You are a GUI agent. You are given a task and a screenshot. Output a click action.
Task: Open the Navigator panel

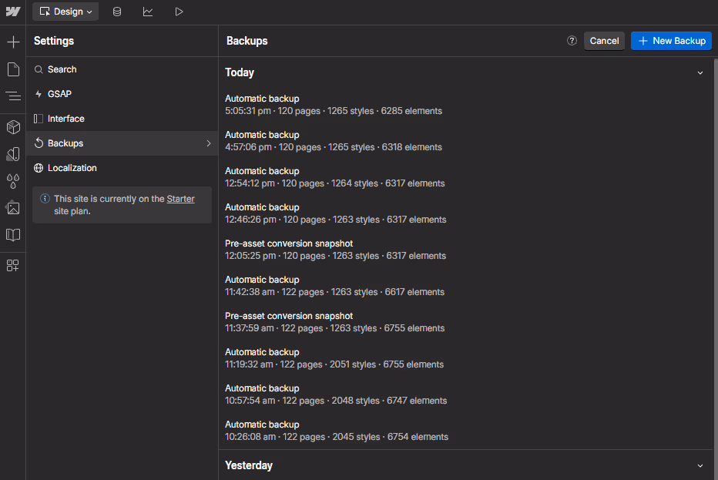click(12, 96)
